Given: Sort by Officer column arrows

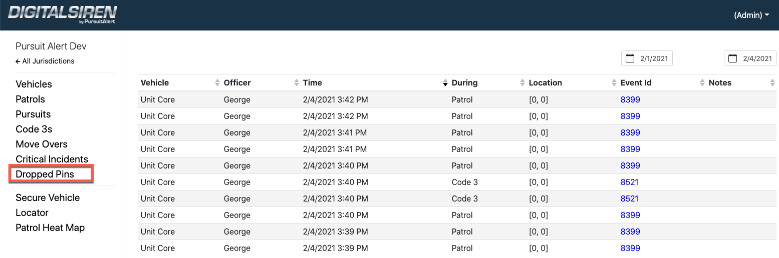Looking at the screenshot, I should click(297, 82).
